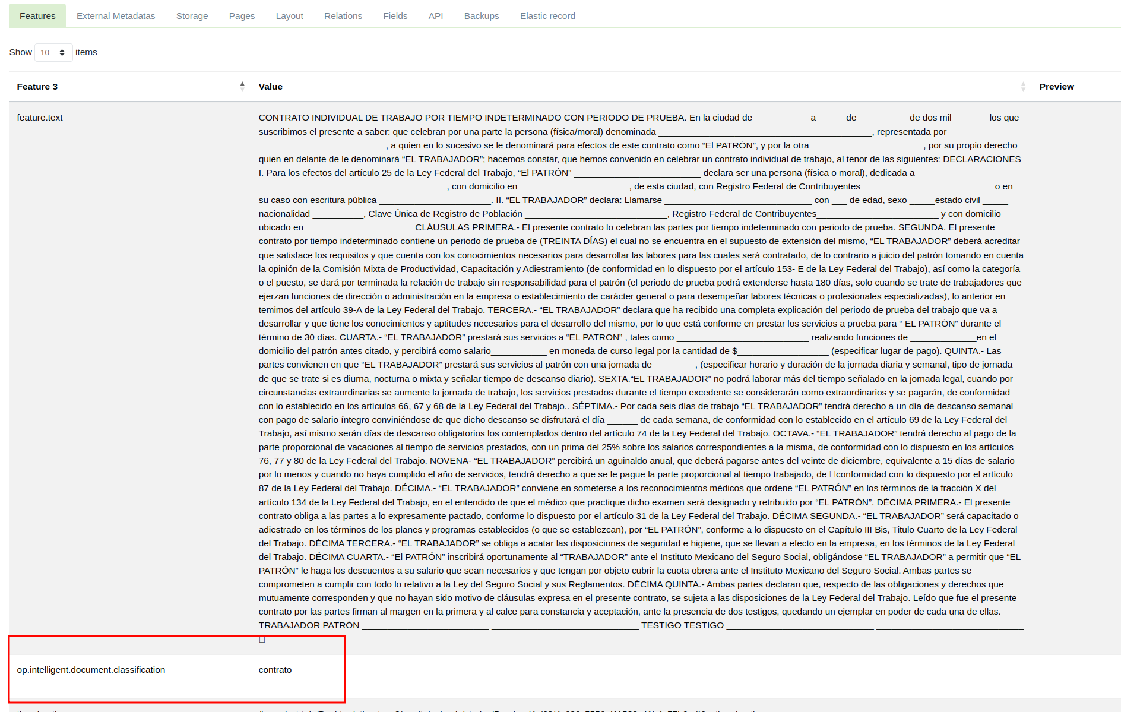
Task: Open the Layout tab
Action: (x=289, y=16)
